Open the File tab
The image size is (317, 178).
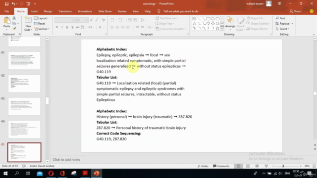pyautogui.click(x=6, y=11)
